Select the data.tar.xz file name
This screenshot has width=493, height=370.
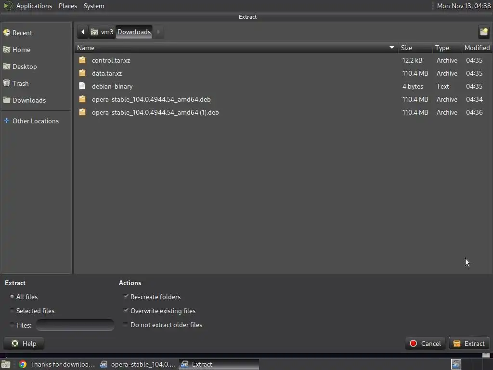[107, 73]
